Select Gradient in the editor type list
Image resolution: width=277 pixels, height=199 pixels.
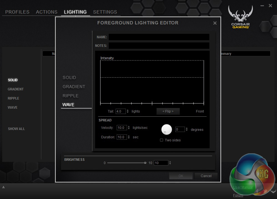coord(74,87)
